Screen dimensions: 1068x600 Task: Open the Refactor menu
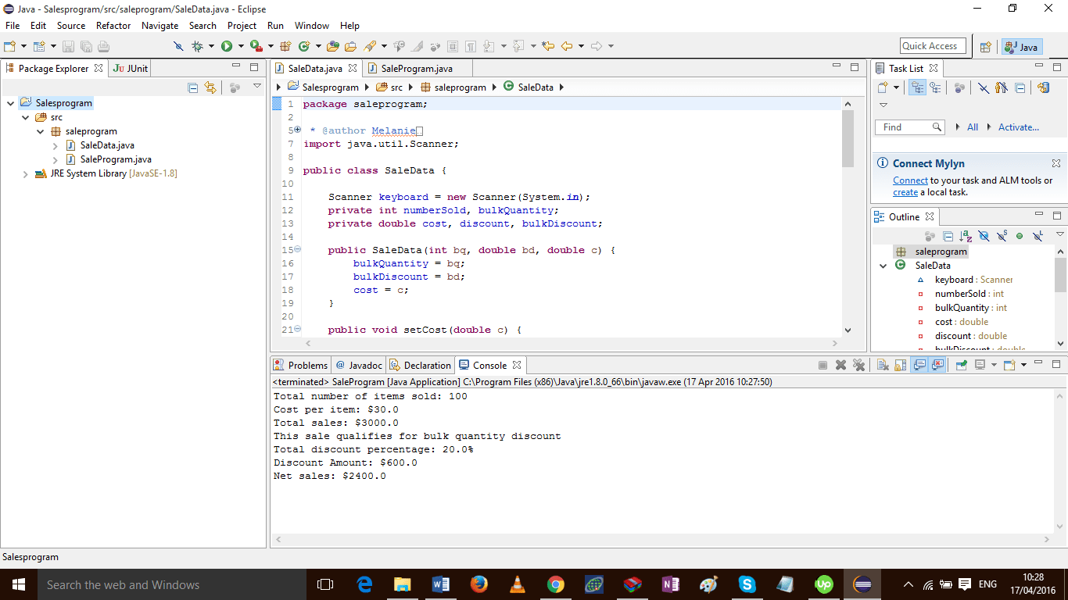click(x=113, y=26)
